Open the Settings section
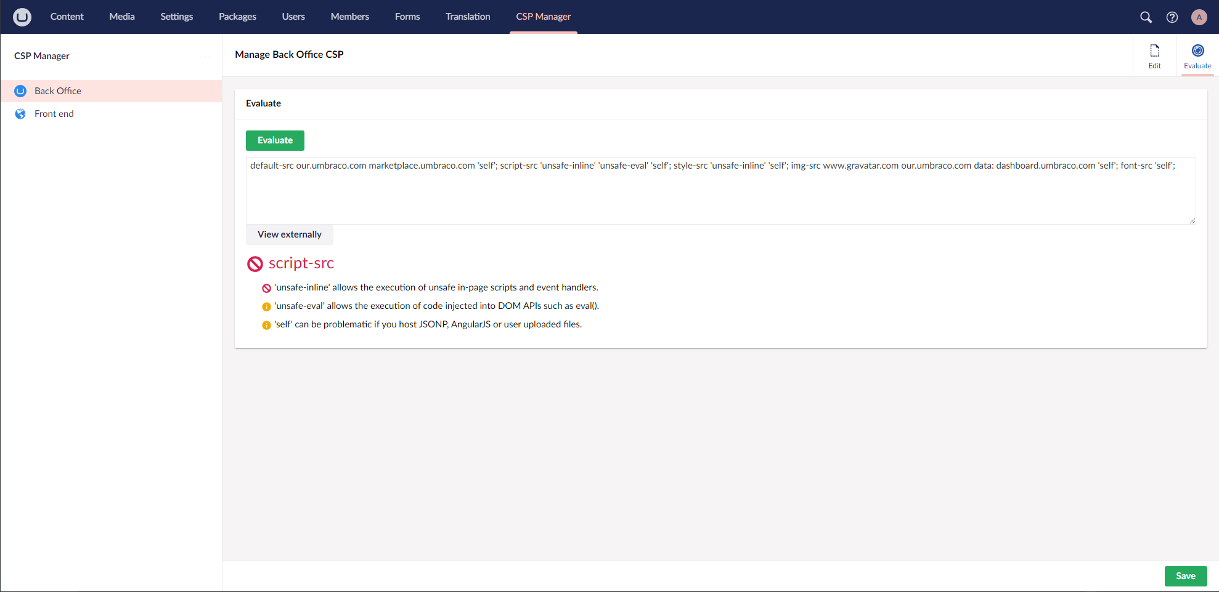This screenshot has width=1219, height=592. point(176,17)
